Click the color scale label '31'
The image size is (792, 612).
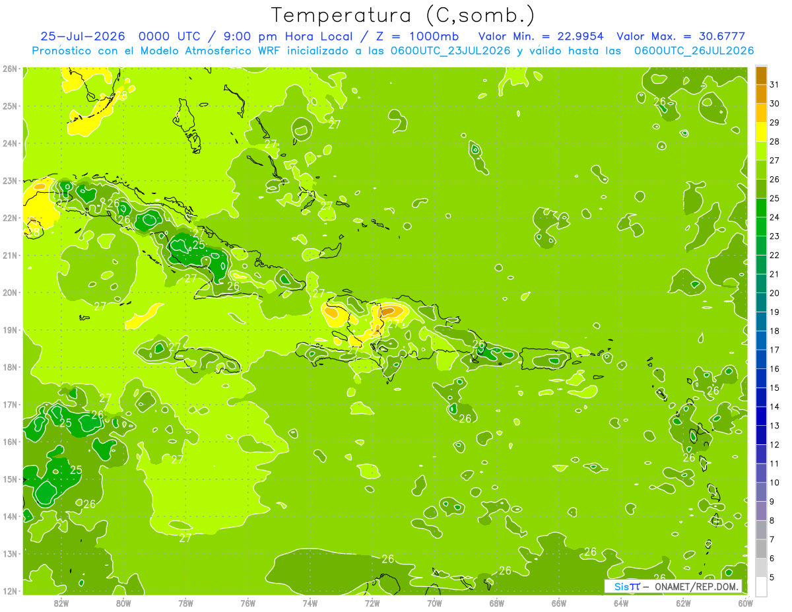pos(775,85)
